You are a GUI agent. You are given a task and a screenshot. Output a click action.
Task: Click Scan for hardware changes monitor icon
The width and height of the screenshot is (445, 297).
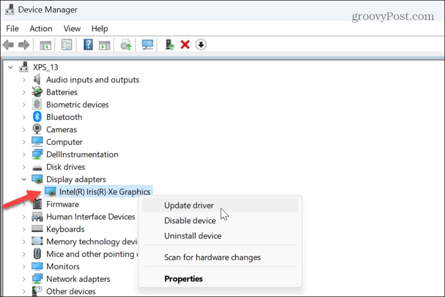coord(147,45)
